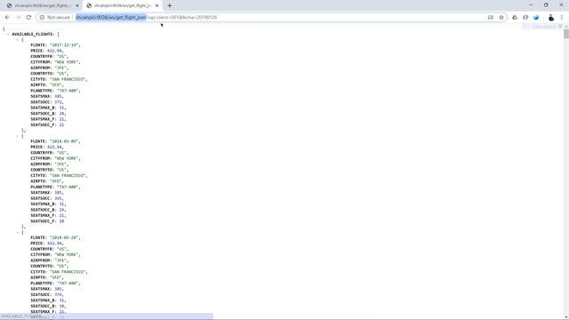This screenshot has width=569, height=320.
Task: Open the blue ring extension icon
Action: [525, 17]
